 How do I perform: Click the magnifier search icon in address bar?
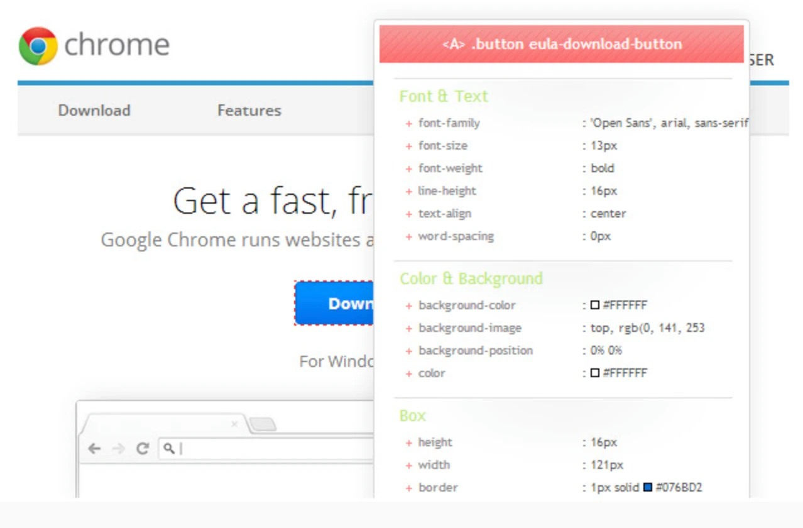tap(168, 448)
